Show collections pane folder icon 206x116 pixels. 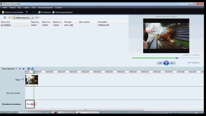pos(9,17)
